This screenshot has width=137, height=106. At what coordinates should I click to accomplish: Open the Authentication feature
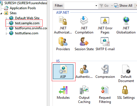tap(84, 72)
